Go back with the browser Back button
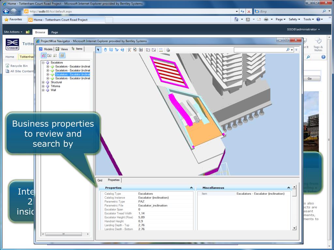The image size is (334, 250). (x=6, y=11)
